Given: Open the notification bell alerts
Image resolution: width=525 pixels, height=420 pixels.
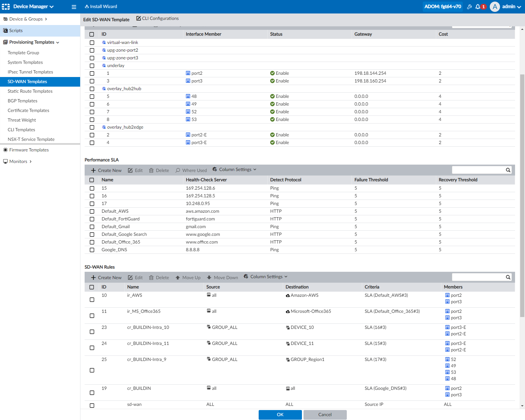Looking at the screenshot, I should click(x=479, y=6).
